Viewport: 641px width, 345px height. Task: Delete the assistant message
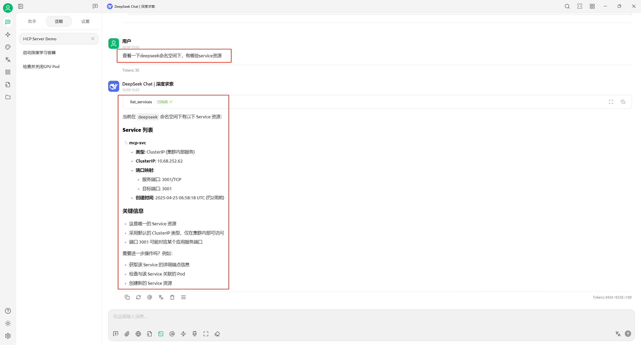tap(172, 297)
